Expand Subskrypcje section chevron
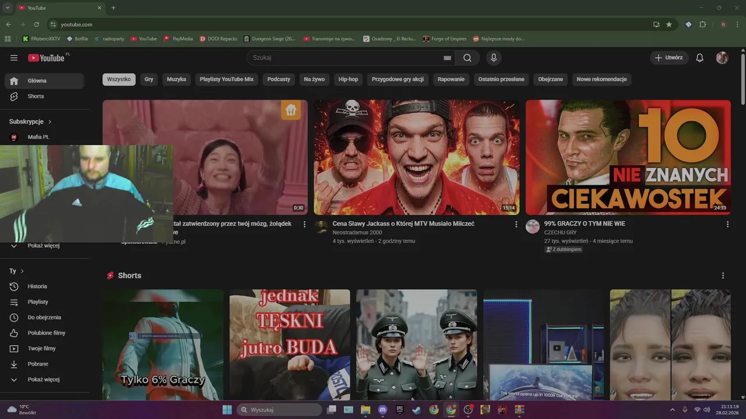 click(x=50, y=122)
